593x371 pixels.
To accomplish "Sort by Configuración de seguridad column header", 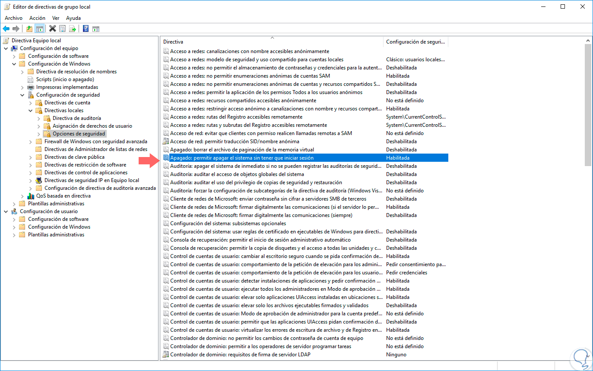I will [415, 42].
